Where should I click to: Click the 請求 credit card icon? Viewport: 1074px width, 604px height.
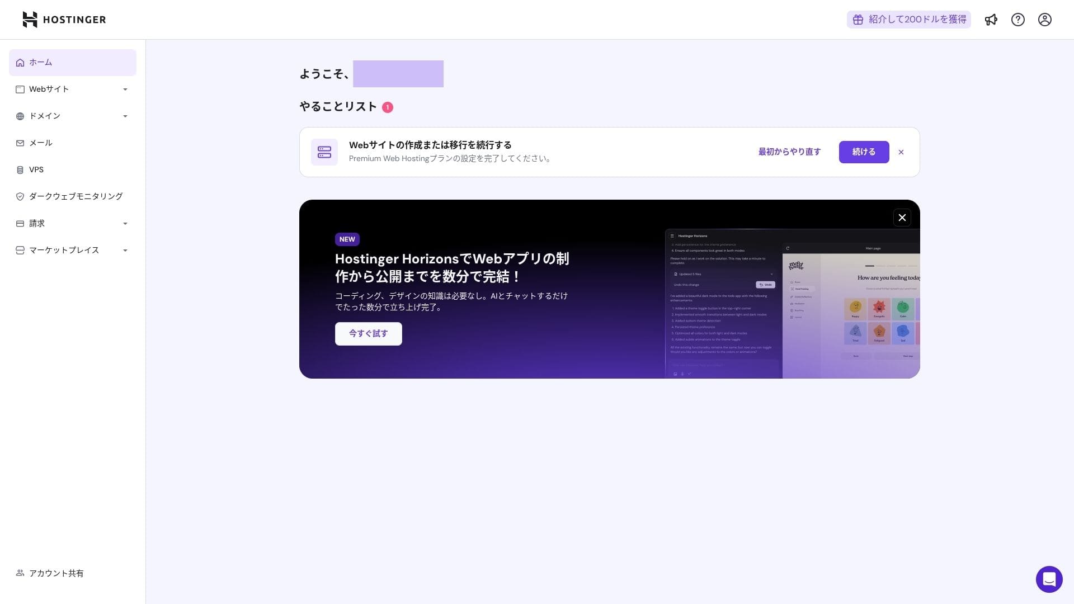(x=20, y=224)
